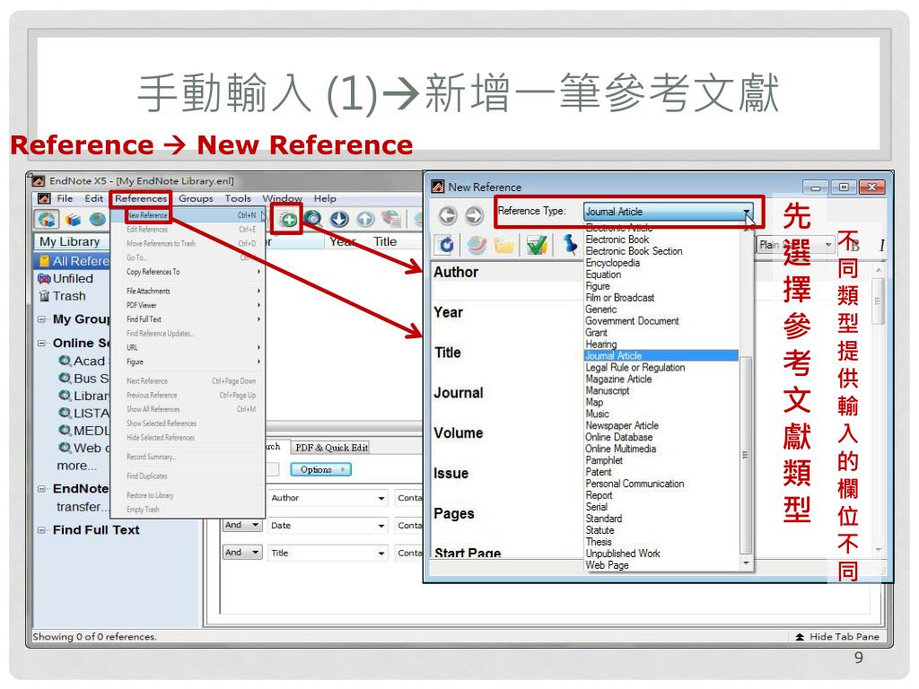Select Local Library Mode globe-and-books icon
Viewport: 919px width, 689px height.
(x=47, y=219)
